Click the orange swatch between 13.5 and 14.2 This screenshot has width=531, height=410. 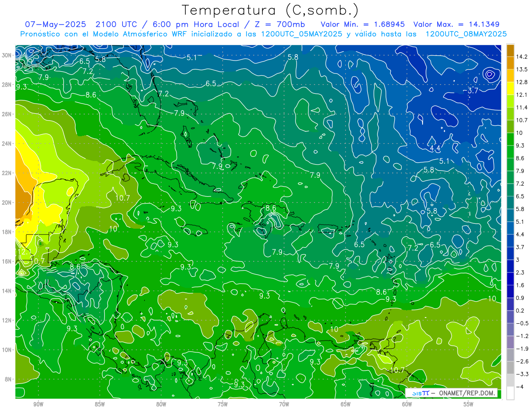click(x=510, y=63)
